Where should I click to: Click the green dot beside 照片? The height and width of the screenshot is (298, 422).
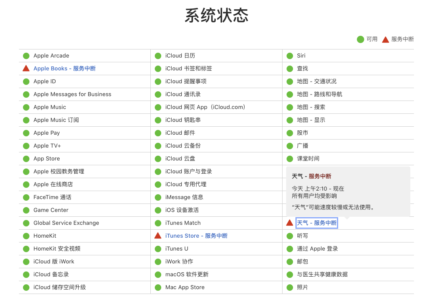(x=290, y=288)
